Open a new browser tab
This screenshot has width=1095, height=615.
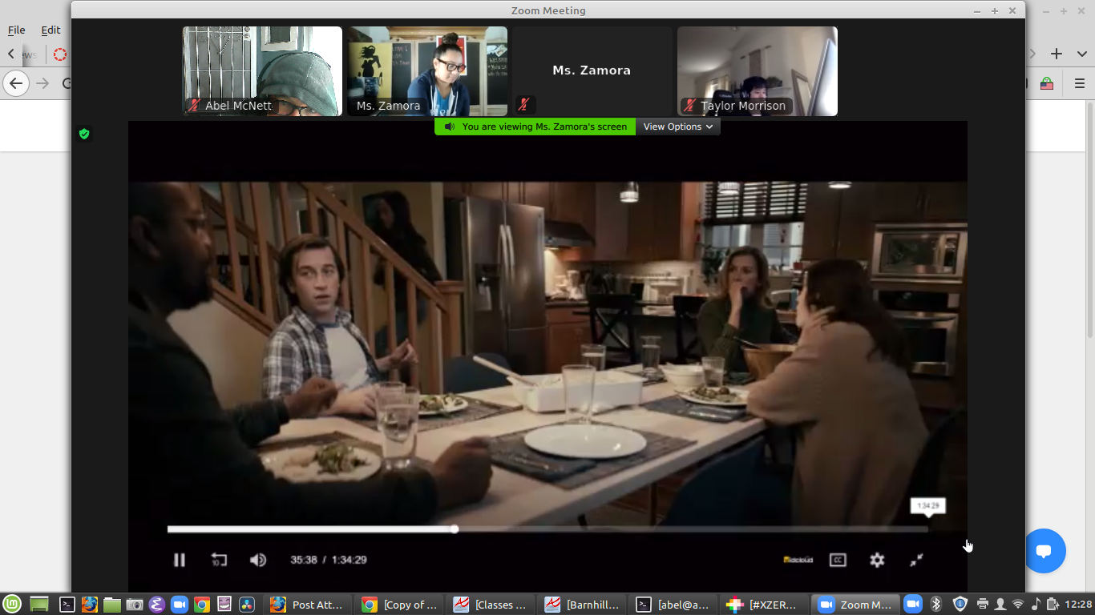click(x=1057, y=54)
